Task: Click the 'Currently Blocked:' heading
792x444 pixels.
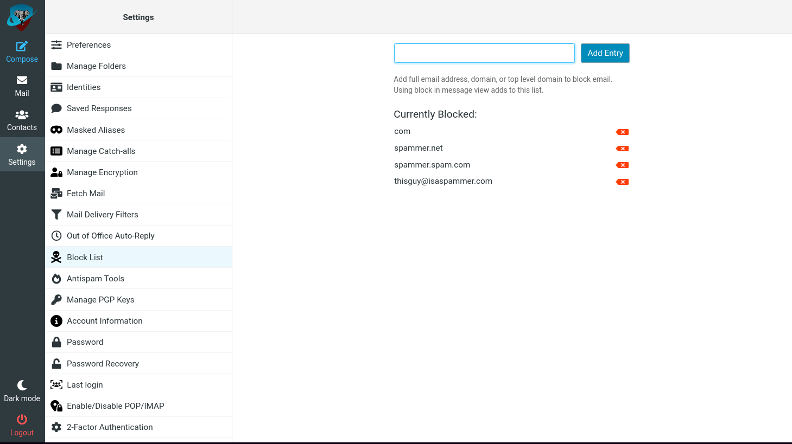Action: point(435,114)
